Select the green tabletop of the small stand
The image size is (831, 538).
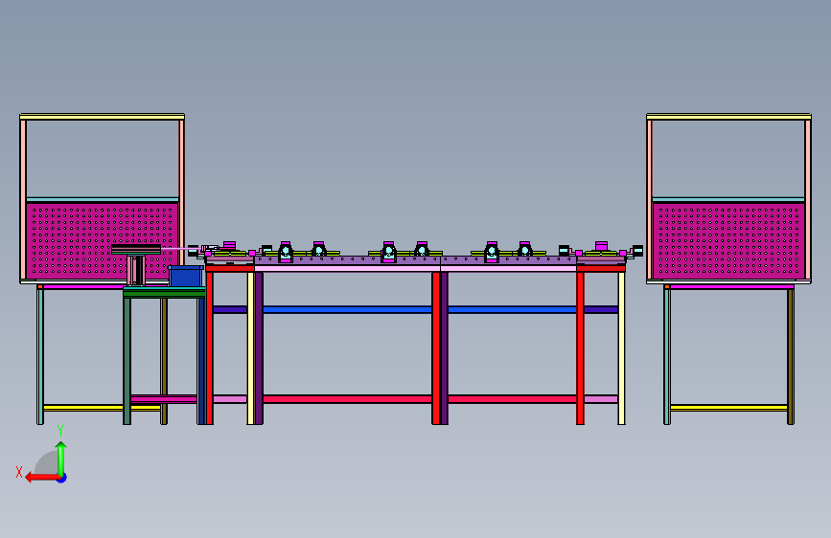[164, 293]
